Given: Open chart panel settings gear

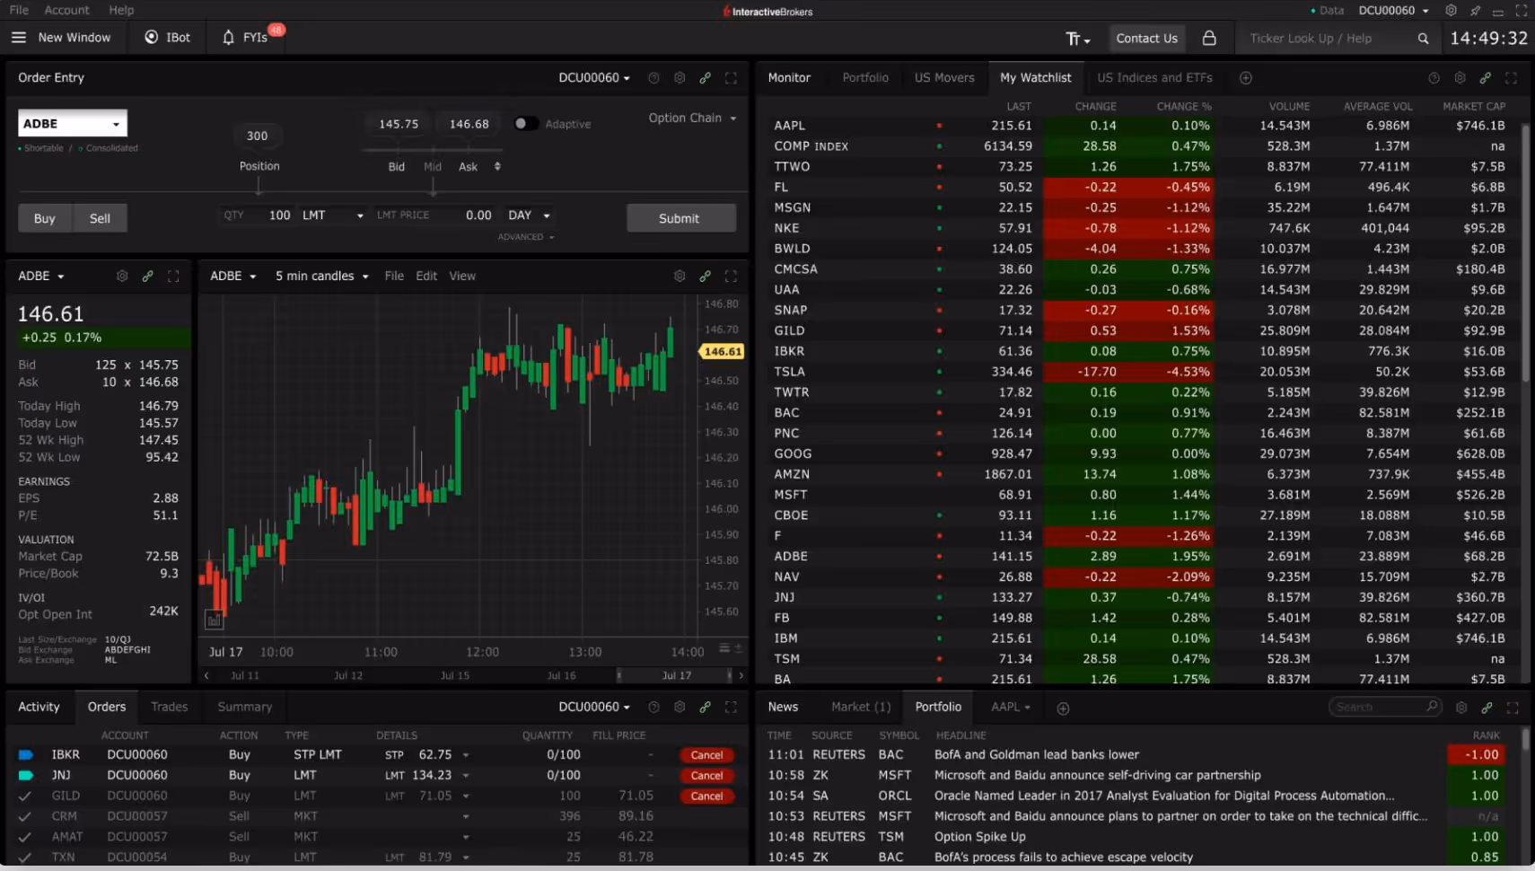Looking at the screenshot, I should pos(680,277).
